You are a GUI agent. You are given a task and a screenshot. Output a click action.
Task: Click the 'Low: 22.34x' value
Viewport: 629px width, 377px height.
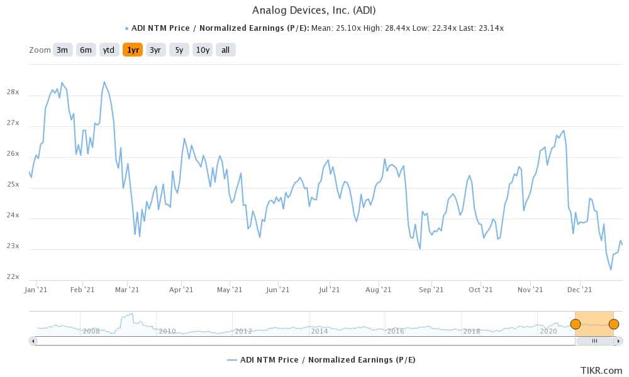(433, 28)
